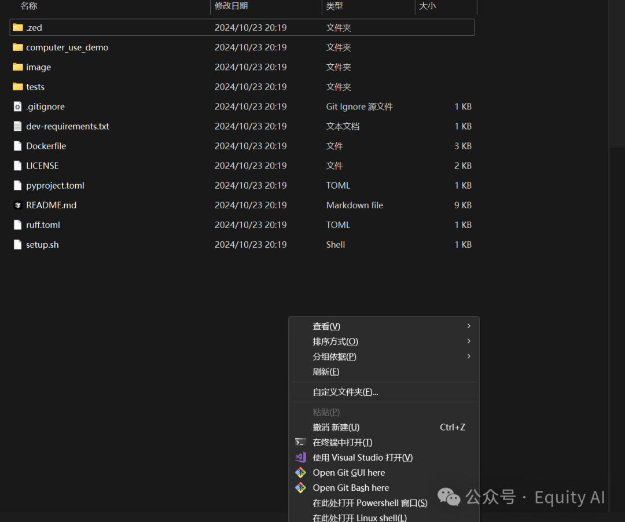
Task: Choose 使用 Visual Studio 打开(V)
Action: click(x=384, y=457)
